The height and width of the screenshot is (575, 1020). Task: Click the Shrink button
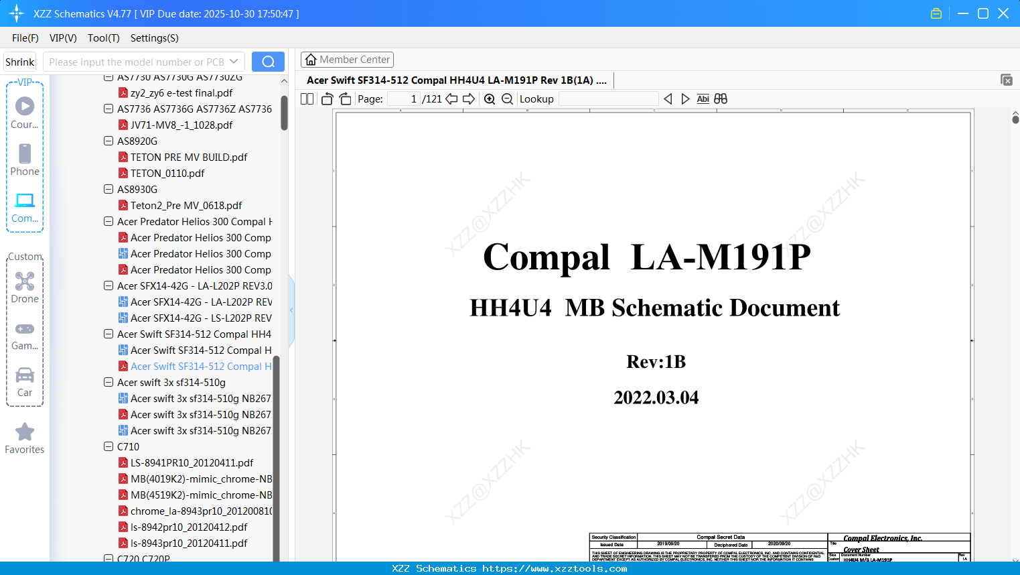20,62
